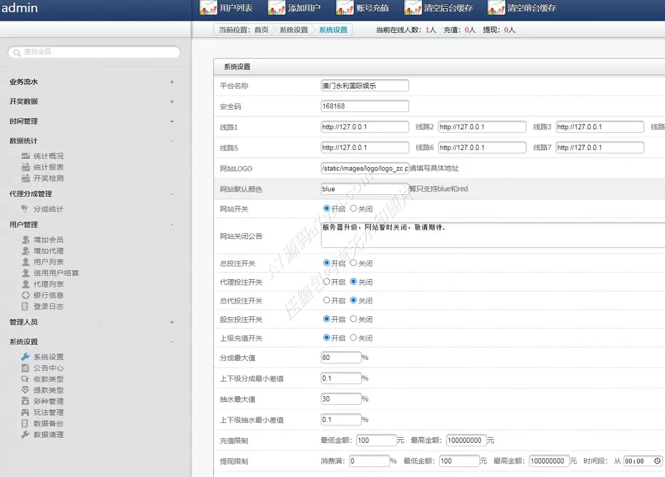Select 开启 for 总代投注开关
This screenshot has width=665, height=477.
tap(326, 301)
